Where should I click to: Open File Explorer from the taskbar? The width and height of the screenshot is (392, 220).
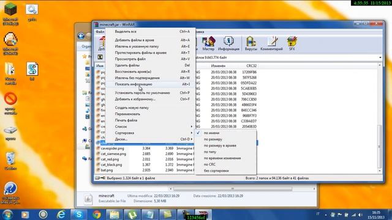[x=115, y=215]
